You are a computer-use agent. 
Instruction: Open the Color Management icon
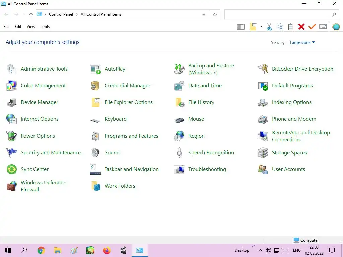click(x=12, y=86)
